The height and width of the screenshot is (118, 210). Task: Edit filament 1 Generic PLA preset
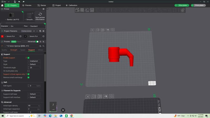[20, 36]
